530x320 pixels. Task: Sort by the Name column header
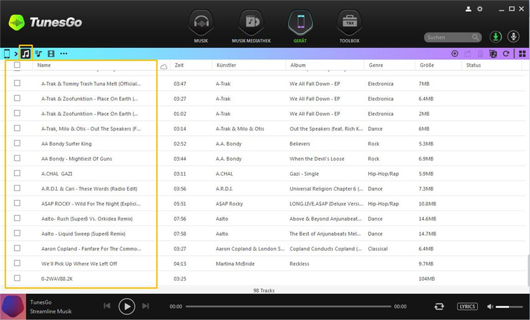tap(44, 65)
